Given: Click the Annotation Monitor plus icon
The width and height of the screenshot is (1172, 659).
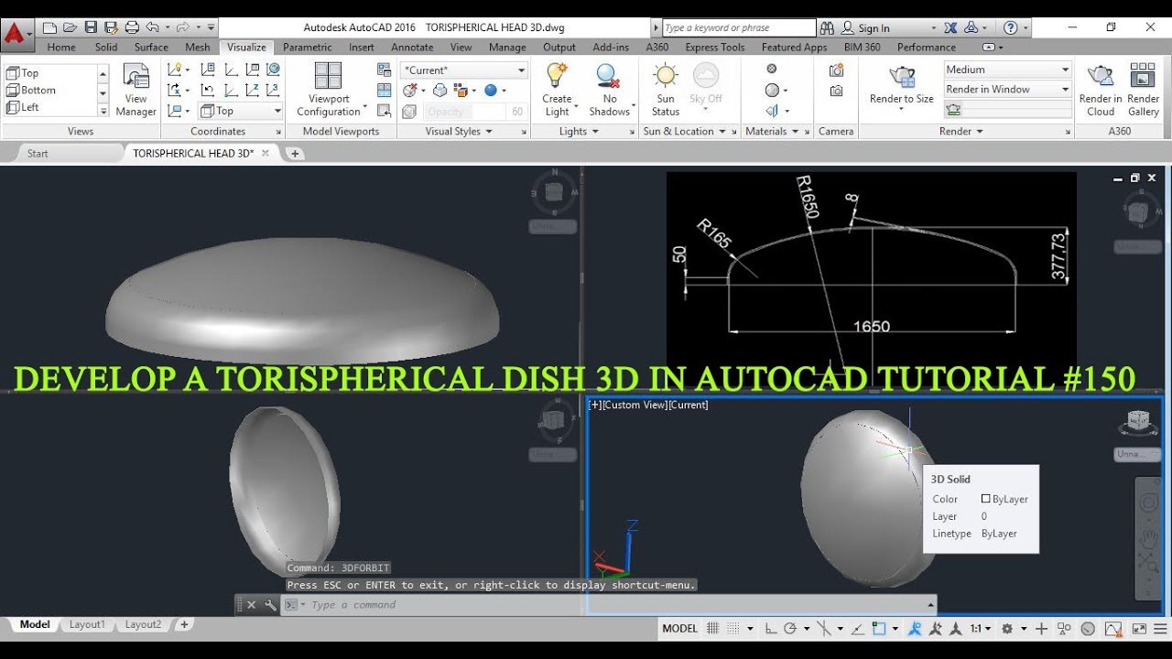Looking at the screenshot, I should [x=1041, y=629].
